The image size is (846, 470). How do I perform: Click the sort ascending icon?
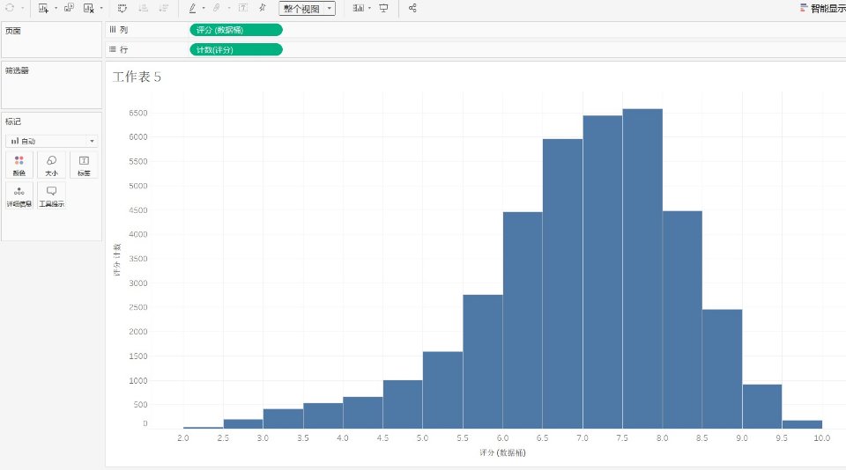(143, 8)
